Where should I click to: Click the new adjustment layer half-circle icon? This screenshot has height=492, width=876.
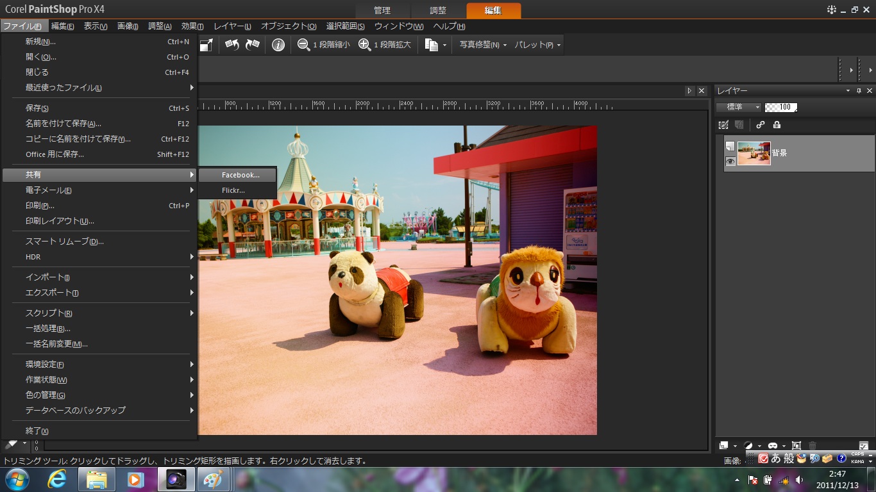coord(748,445)
